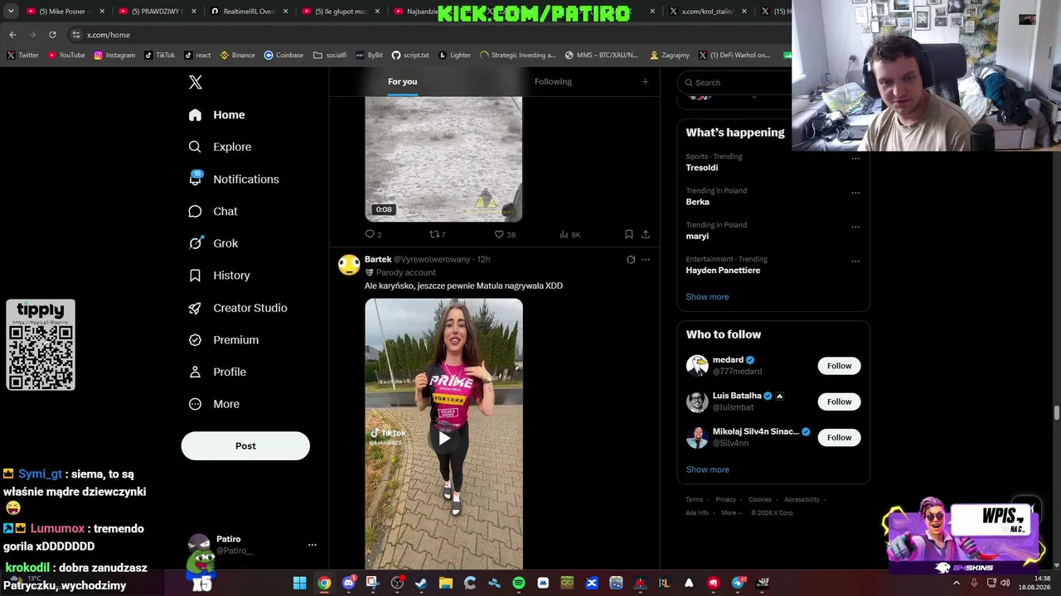1061x596 pixels.
Task: Open Chat in the sidebar
Action: 213,211
